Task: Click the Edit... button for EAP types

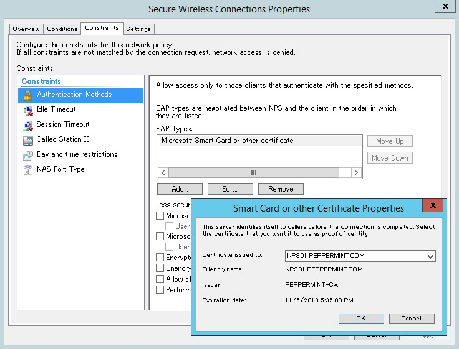Action: point(230,188)
